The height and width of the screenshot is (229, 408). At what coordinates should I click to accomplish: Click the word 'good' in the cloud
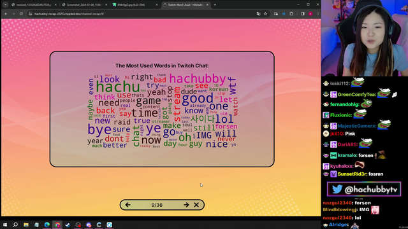(x=198, y=99)
